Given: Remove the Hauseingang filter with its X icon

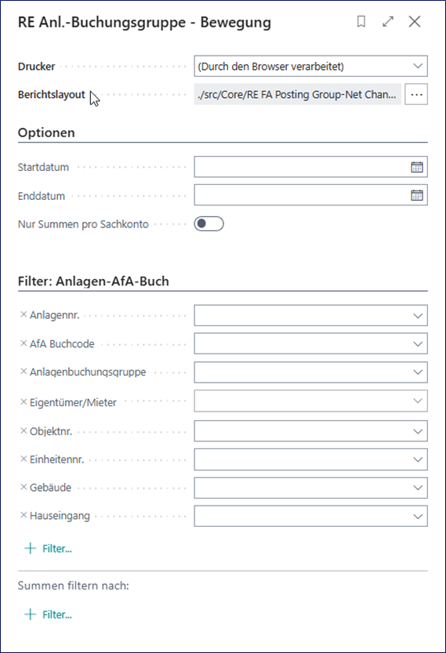Looking at the screenshot, I should [24, 515].
